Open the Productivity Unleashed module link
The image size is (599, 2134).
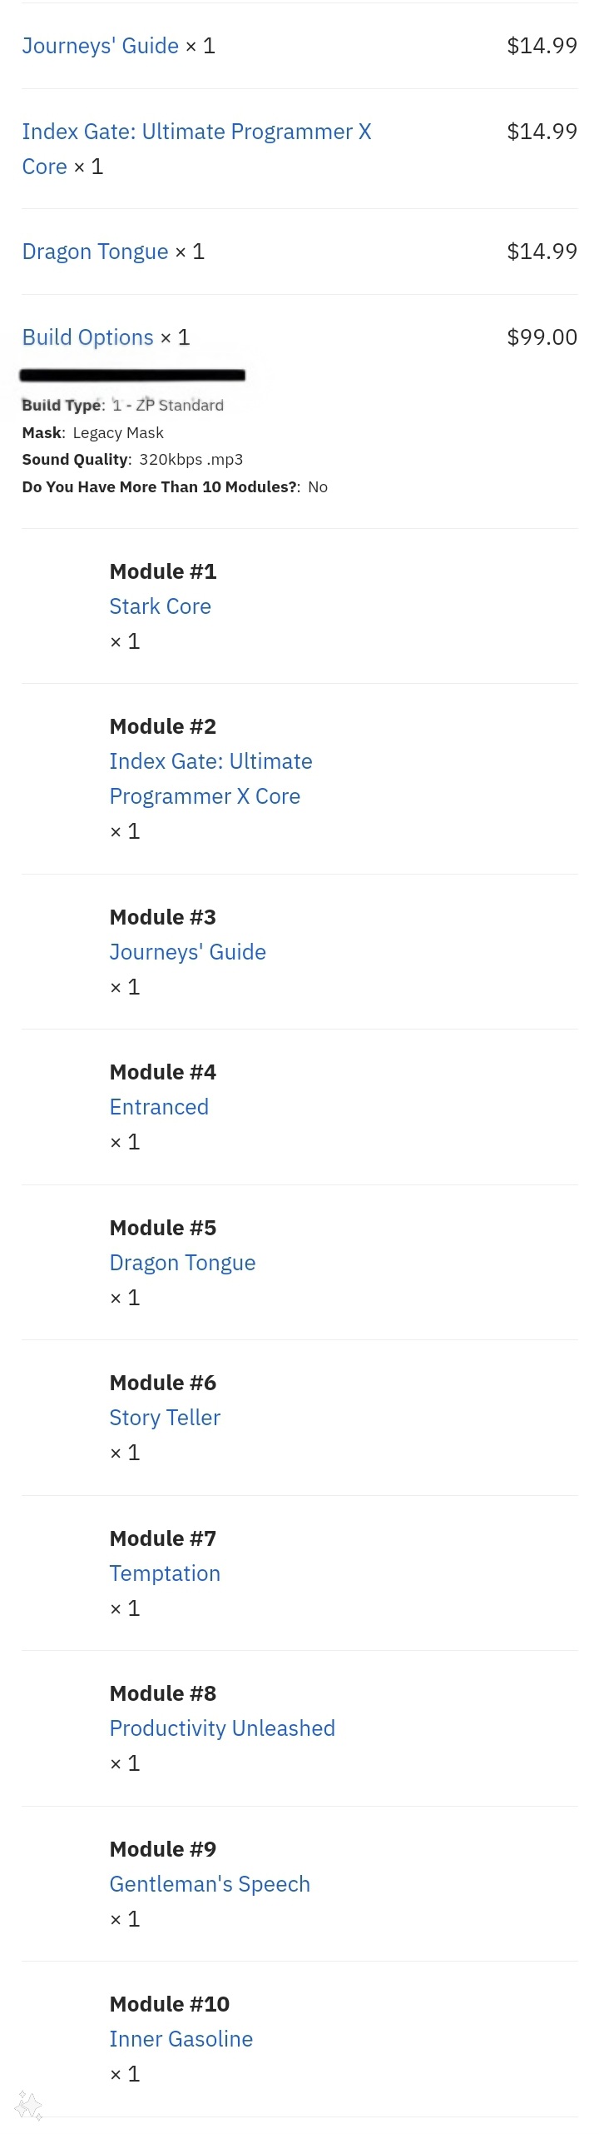pyautogui.click(x=222, y=1728)
